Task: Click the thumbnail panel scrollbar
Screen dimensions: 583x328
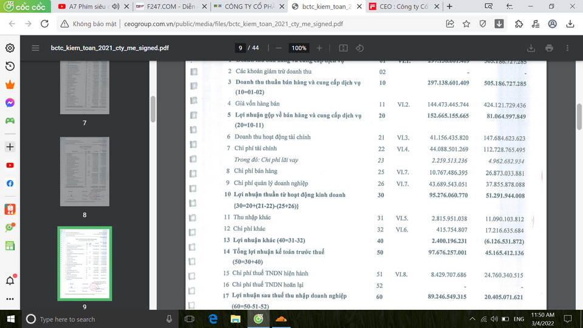Action: click(x=153, y=109)
